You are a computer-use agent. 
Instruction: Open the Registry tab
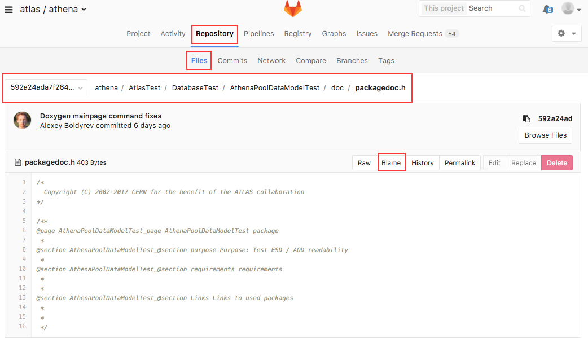[298, 34]
